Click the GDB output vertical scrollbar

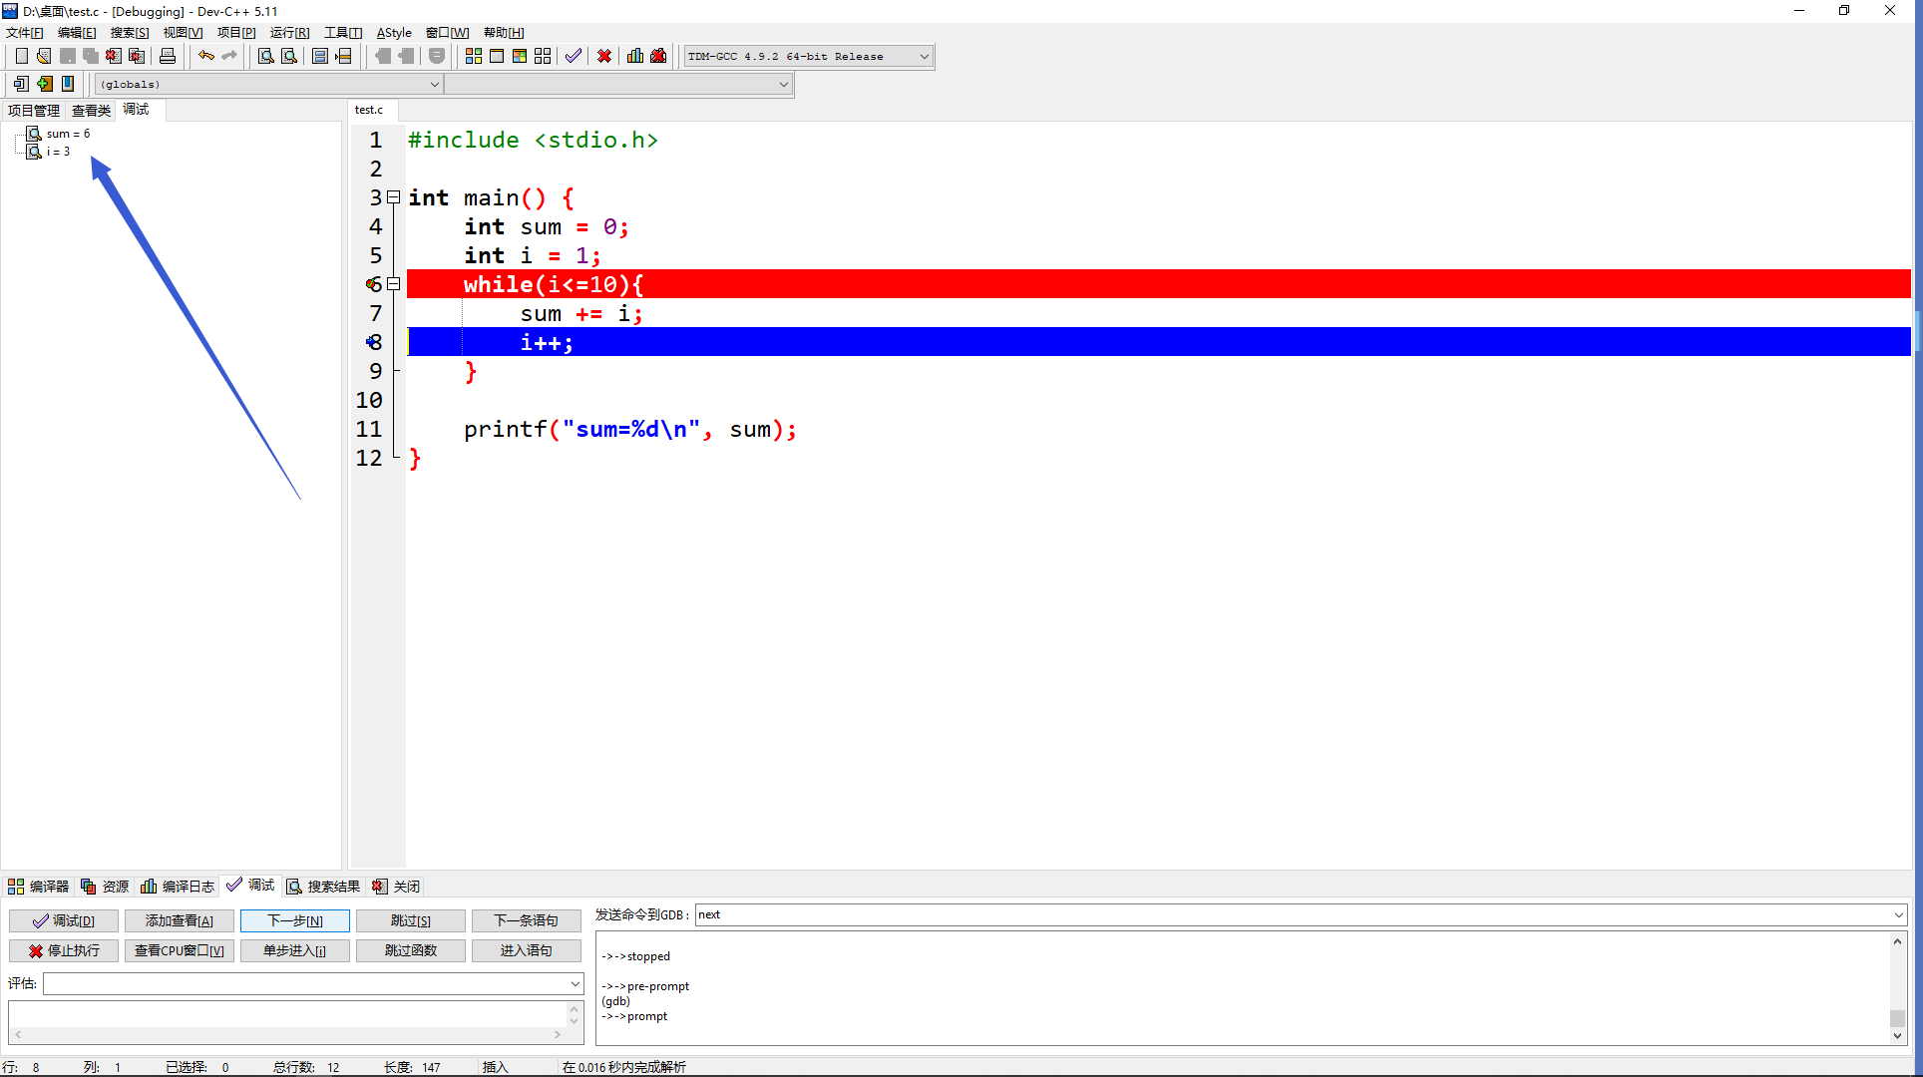click(x=1897, y=987)
